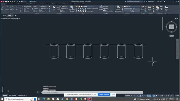
Task: Click the Desplazar move tool
Action: [27, 6]
